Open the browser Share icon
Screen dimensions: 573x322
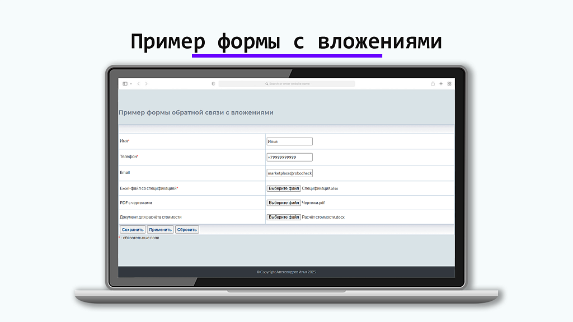coord(433,84)
